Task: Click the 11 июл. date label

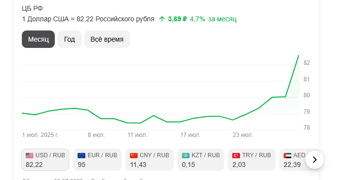Action: tap(137, 135)
